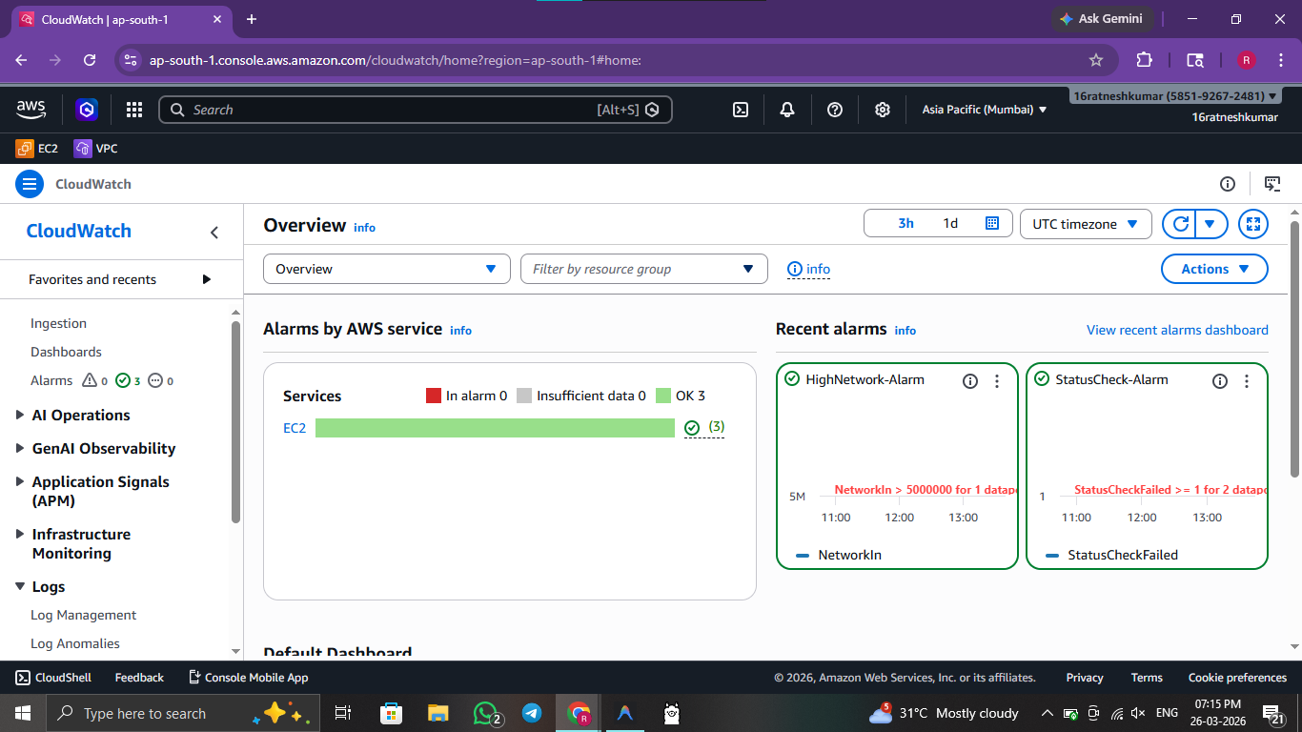Open the EC2 service link in alarms

click(x=295, y=429)
